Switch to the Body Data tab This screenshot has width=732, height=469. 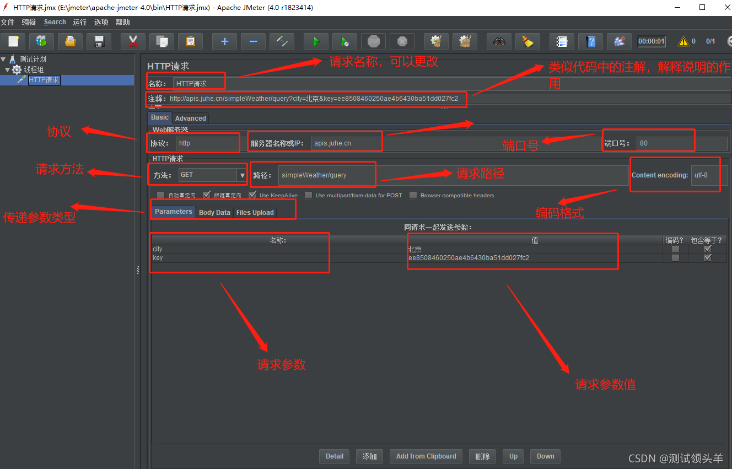pyautogui.click(x=214, y=212)
